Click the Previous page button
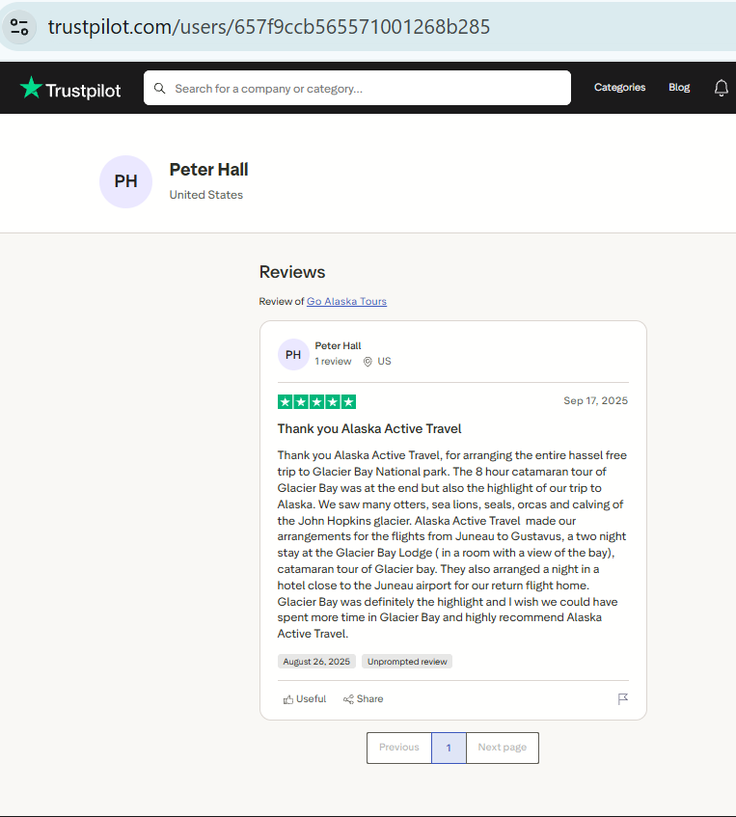 [x=399, y=748]
